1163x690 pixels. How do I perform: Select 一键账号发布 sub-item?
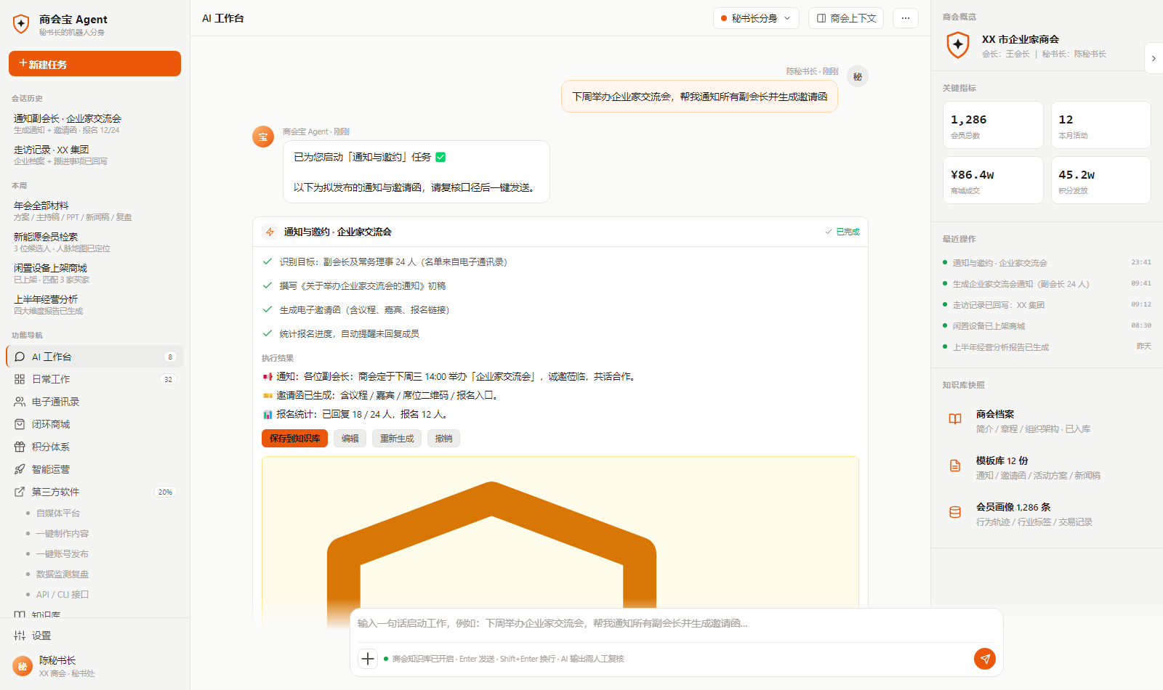click(x=63, y=553)
